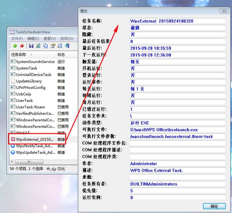The width and height of the screenshot is (232, 213).
Task: Select the WpsNotifyTask row in the task list
Action: (x=35, y=146)
